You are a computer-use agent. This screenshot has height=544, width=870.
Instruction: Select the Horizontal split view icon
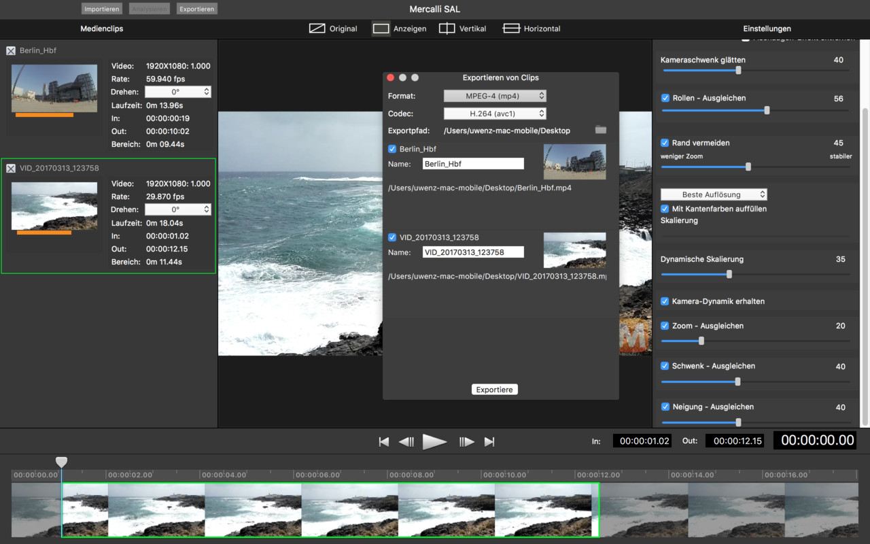click(511, 29)
